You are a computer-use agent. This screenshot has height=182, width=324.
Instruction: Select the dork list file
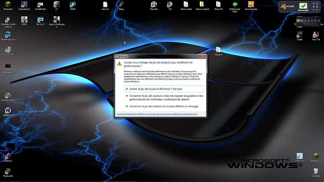pyautogui.click(x=105, y=6)
